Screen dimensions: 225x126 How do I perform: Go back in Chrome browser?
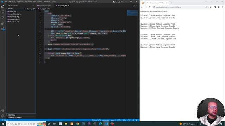(x=142, y=7)
